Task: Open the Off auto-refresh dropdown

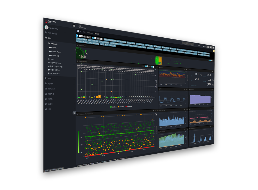Action: point(88,37)
